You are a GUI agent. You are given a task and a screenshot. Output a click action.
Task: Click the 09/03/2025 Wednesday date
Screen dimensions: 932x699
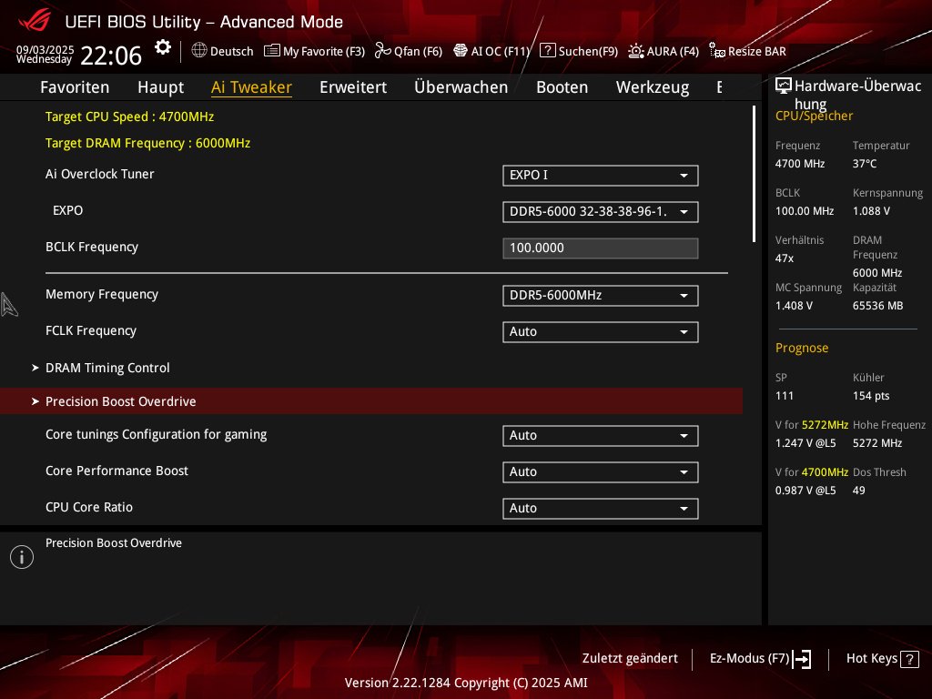(45, 54)
